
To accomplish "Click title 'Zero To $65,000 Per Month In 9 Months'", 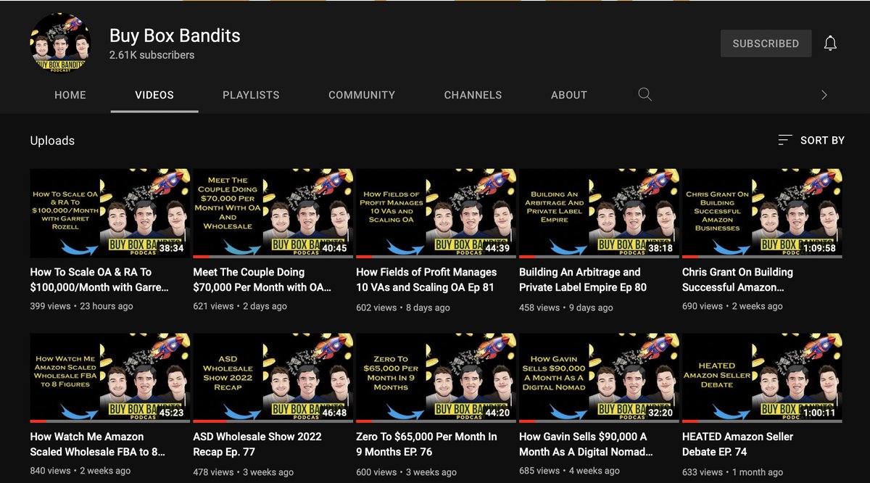I will pyautogui.click(x=426, y=445).
